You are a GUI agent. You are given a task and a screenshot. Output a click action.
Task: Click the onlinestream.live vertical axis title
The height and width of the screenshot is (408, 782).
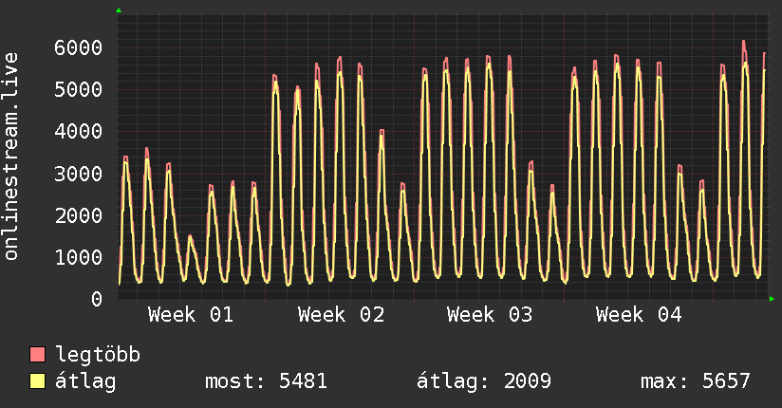[x=11, y=157]
